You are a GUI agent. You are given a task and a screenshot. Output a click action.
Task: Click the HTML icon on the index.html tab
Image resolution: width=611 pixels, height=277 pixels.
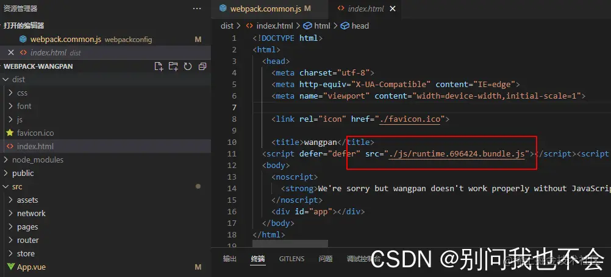point(341,8)
